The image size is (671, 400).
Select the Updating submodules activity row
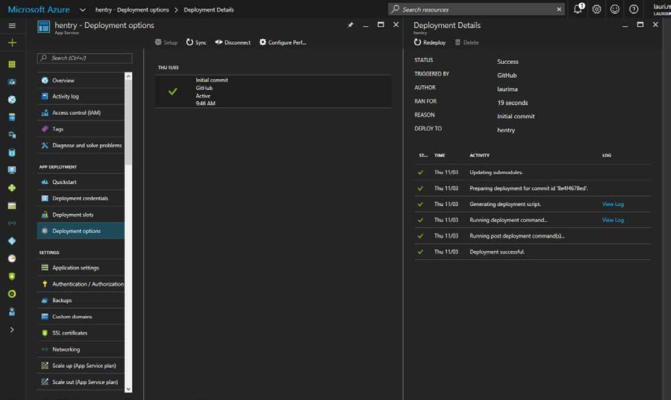(x=533, y=173)
